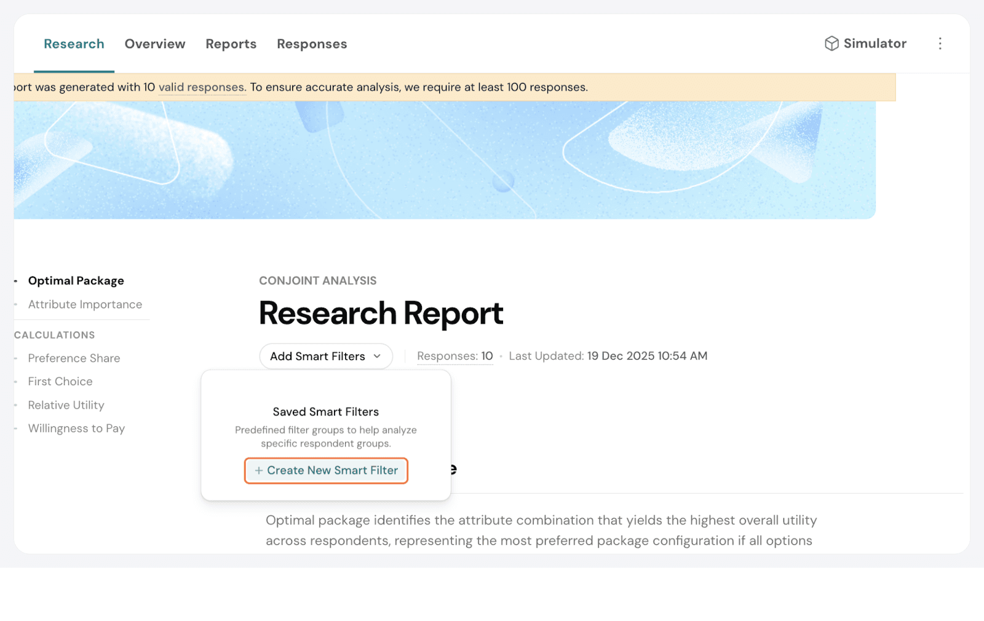Click the Simulator cube icon
The width and height of the screenshot is (984, 621).
tap(831, 44)
